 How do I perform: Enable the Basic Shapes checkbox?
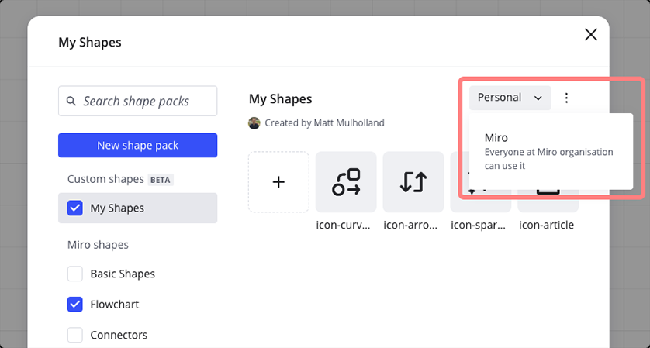75,274
